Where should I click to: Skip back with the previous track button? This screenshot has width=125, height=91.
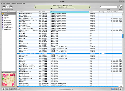pos(4,7)
